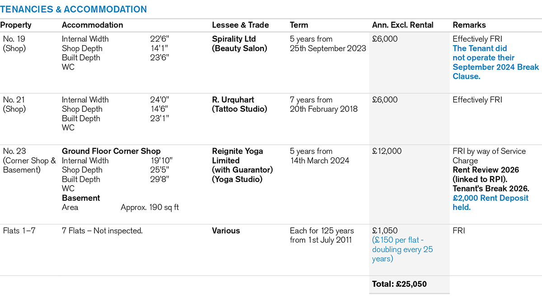Click Rent Review 2026 remark
Screen dimensions: 542x298
[486, 170]
